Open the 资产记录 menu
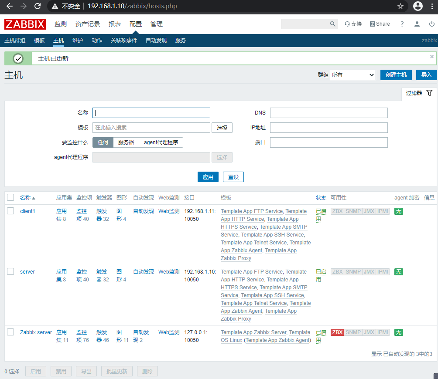Viewport: 438px width, 379px height. [x=88, y=24]
